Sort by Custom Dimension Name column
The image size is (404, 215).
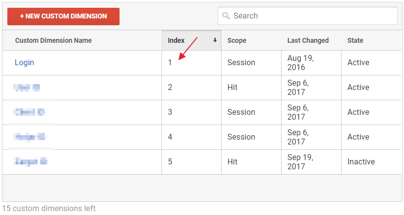click(53, 40)
